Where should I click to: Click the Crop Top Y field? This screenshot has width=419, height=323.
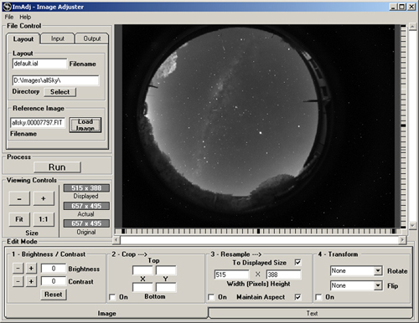pyautogui.click(x=166, y=270)
